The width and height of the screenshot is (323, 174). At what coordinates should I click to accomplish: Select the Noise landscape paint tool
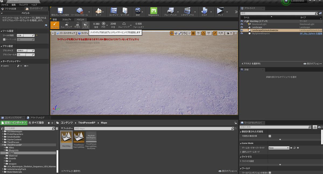click(x=86, y=25)
